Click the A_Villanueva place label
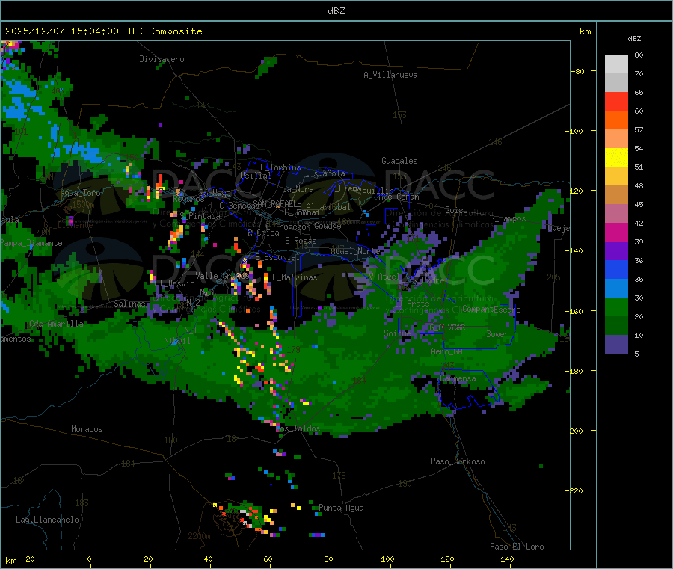The image size is (673, 569). [390, 75]
